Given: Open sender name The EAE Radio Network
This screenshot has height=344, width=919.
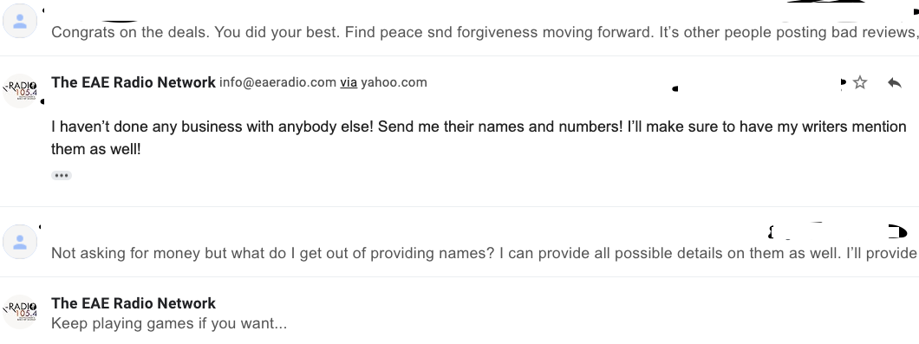Looking at the screenshot, I should point(134,82).
